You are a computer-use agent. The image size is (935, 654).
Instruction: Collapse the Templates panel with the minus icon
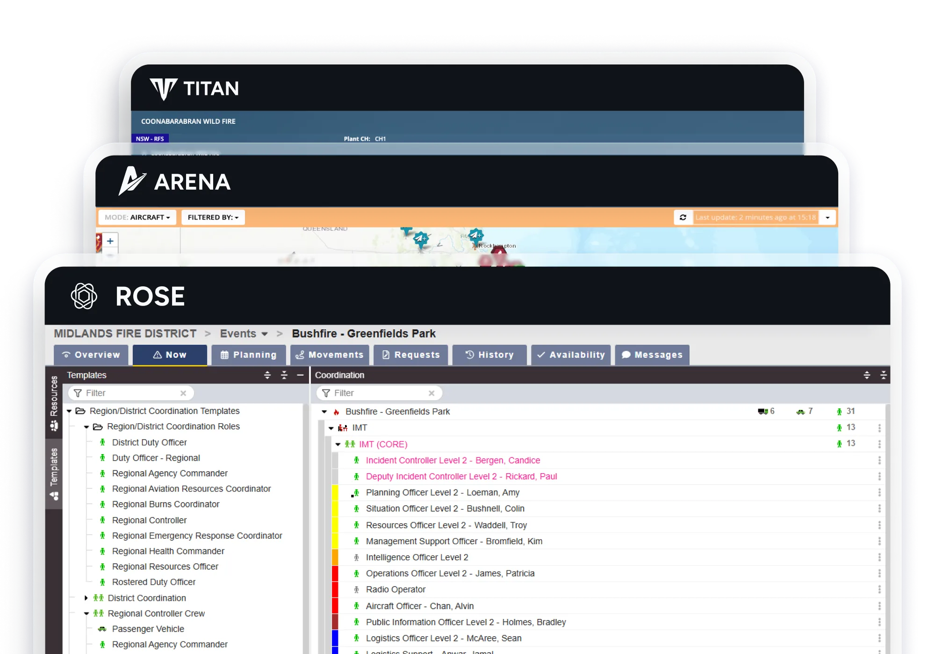tap(301, 375)
